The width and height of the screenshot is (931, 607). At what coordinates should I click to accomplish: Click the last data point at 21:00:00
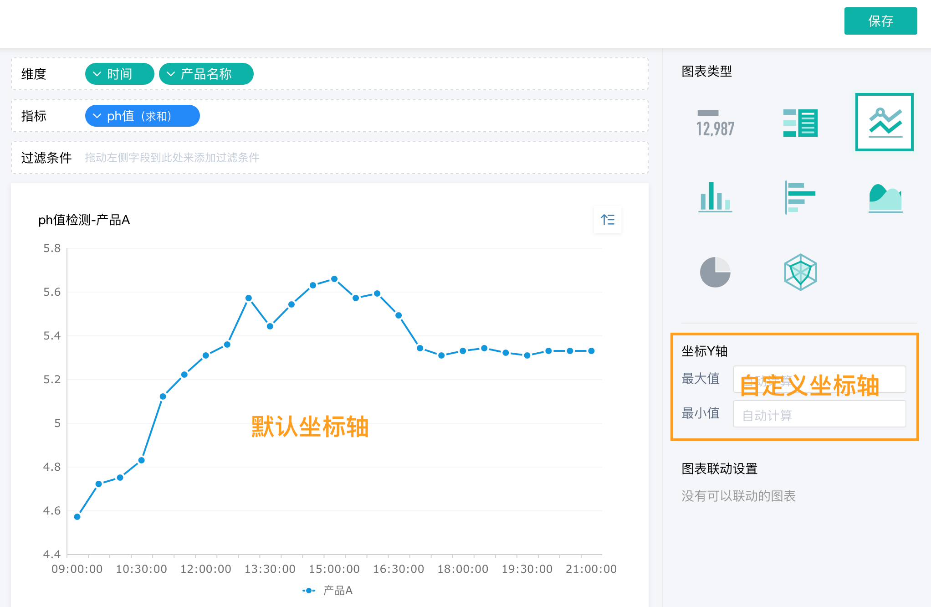[591, 351]
